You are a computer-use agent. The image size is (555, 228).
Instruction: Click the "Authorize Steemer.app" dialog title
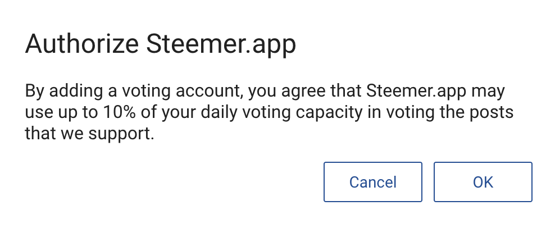pyautogui.click(x=160, y=45)
